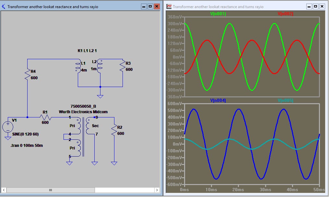Image resolution: width=329 pixels, height=197 pixels.
Task: Click the waveform viewer icon in plot title bar
Action: point(169,6)
